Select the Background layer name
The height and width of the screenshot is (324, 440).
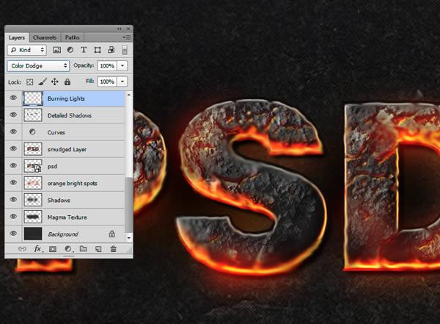(x=63, y=234)
